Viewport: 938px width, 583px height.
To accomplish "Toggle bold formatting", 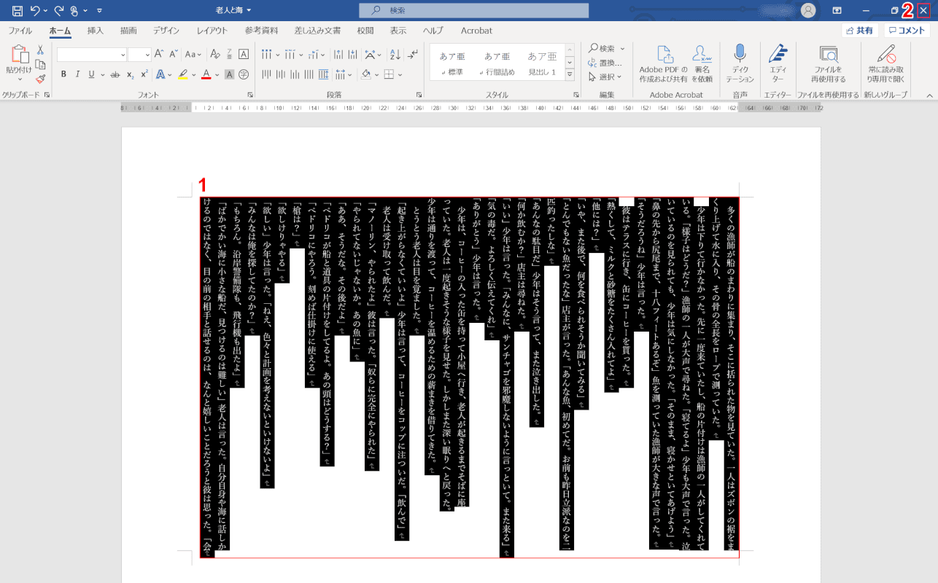I will (63, 74).
